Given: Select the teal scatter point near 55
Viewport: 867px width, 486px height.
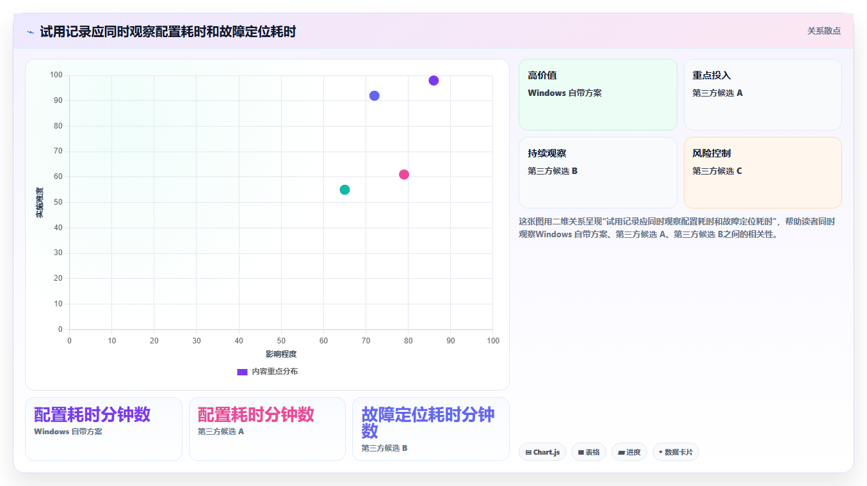Looking at the screenshot, I should [x=344, y=190].
